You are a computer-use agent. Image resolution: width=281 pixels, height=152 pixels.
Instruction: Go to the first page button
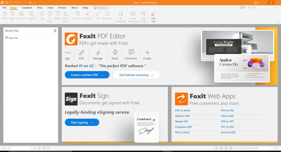click(4, 148)
